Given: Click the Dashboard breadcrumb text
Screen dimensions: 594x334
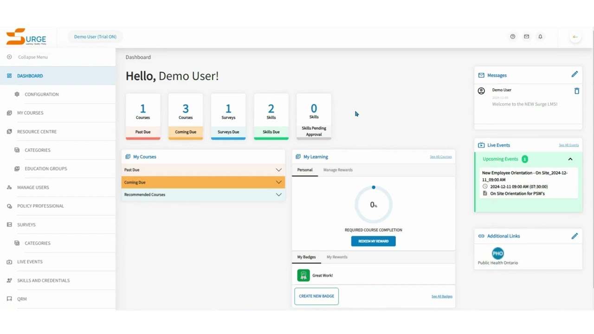Looking at the screenshot, I should 138,57.
